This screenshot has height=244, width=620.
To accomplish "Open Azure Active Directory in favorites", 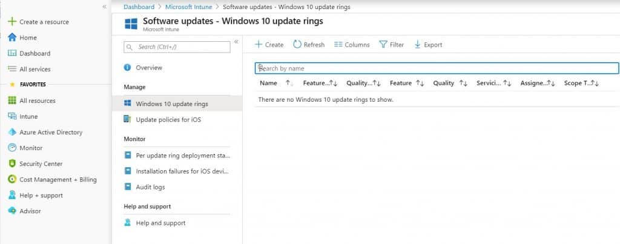I will click(x=51, y=132).
